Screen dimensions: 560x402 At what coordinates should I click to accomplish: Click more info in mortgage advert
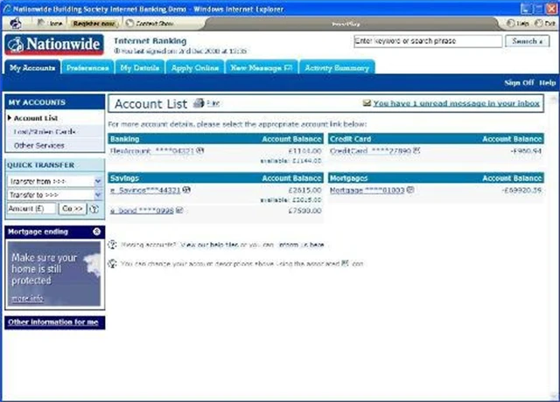pyautogui.click(x=27, y=298)
